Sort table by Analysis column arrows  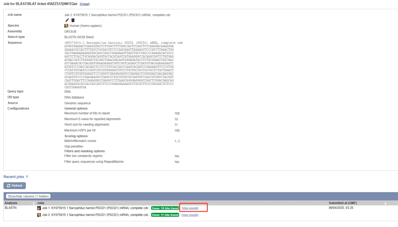[x=33, y=203]
